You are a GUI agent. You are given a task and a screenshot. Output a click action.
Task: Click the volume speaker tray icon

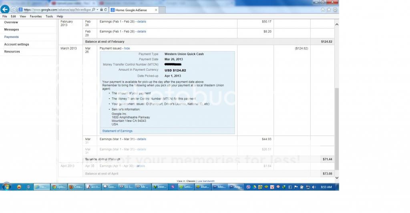314,187
